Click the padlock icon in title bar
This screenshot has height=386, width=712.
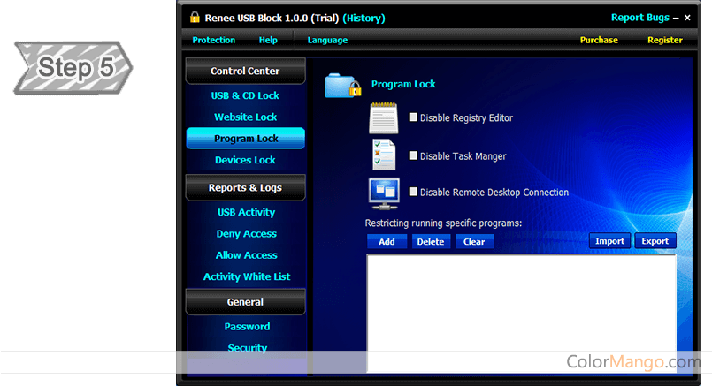point(195,18)
